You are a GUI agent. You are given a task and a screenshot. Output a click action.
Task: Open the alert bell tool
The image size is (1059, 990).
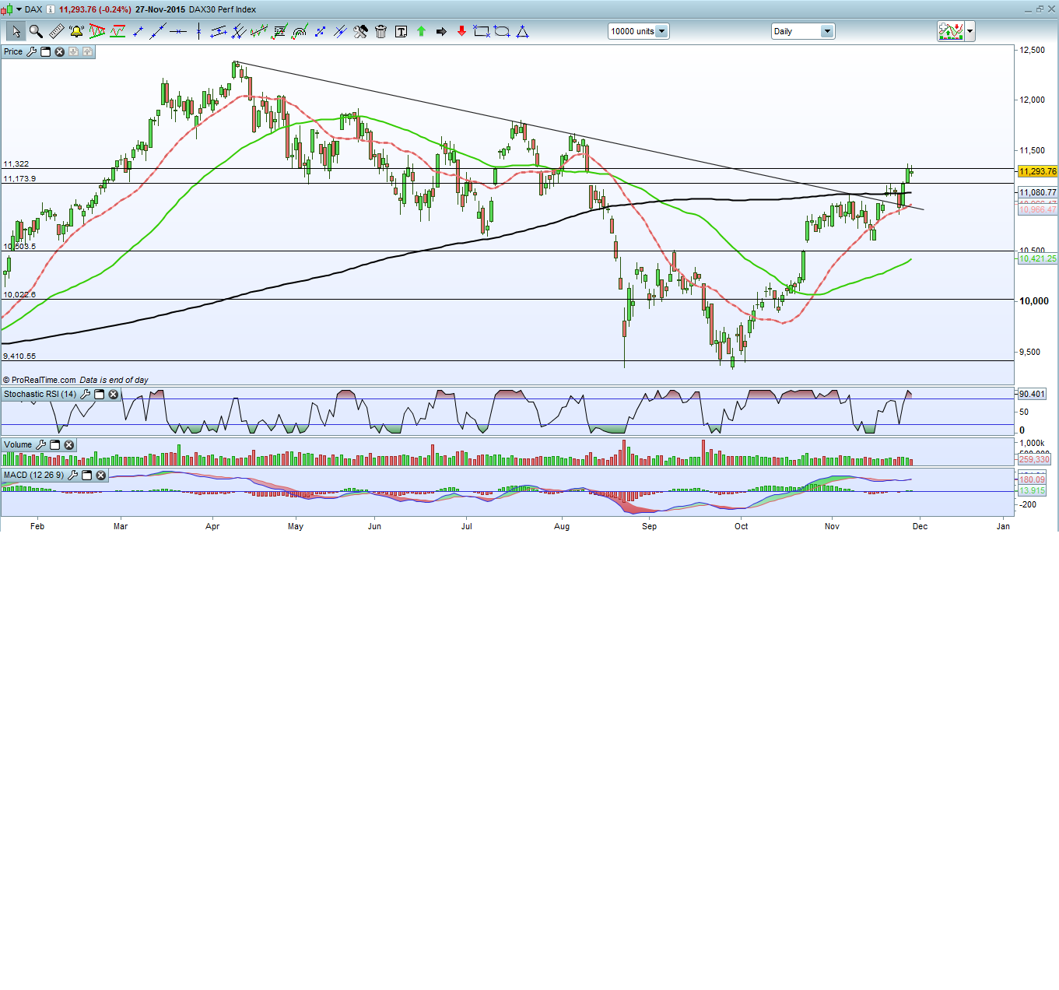76,32
